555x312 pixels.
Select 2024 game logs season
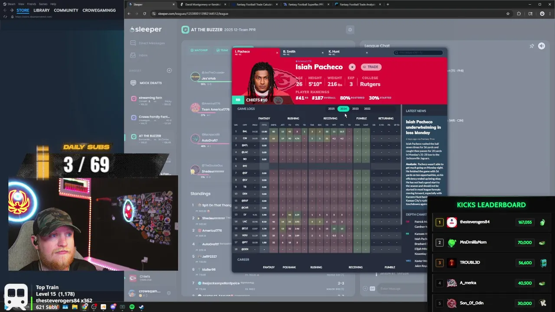[343, 109]
